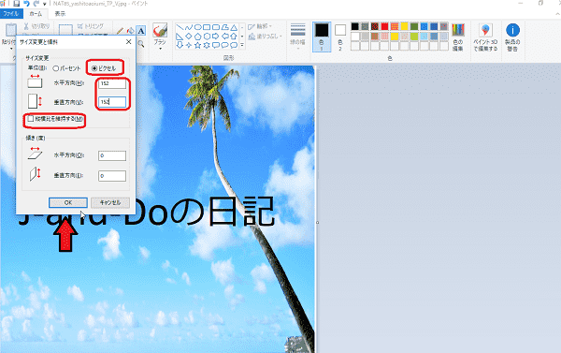Pick the yellow swatch in top row
Screen dimensions: 561x353
pos(404,26)
